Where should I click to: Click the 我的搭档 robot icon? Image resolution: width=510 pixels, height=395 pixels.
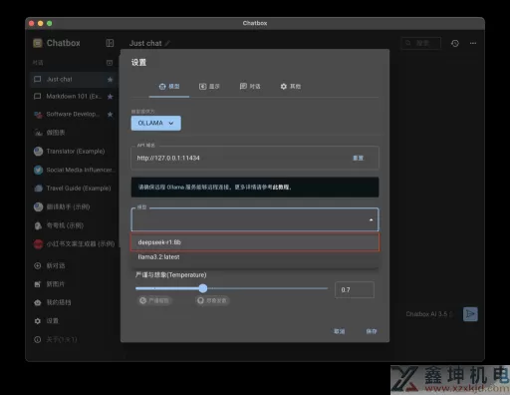[x=38, y=302]
